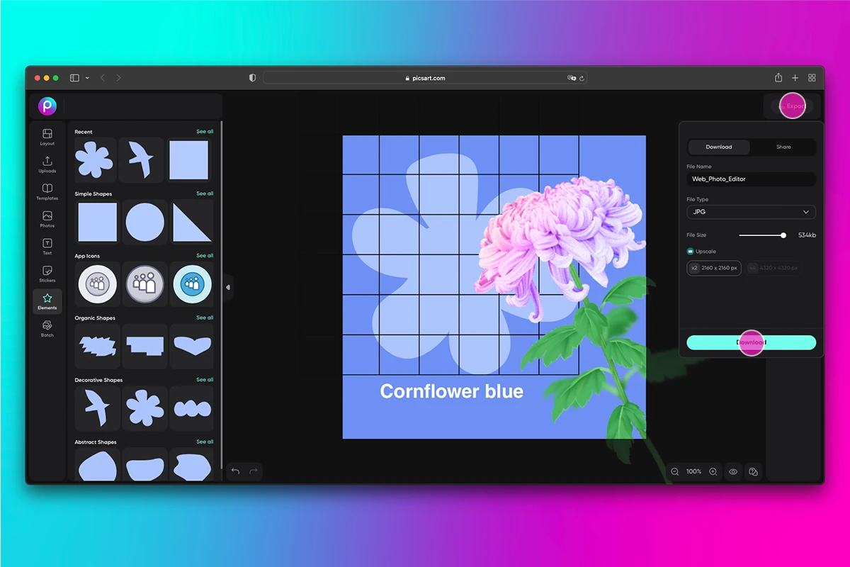The width and height of the screenshot is (850, 567).
Task: Click the Picsart logo in the top-left corner
Action: tap(47, 106)
